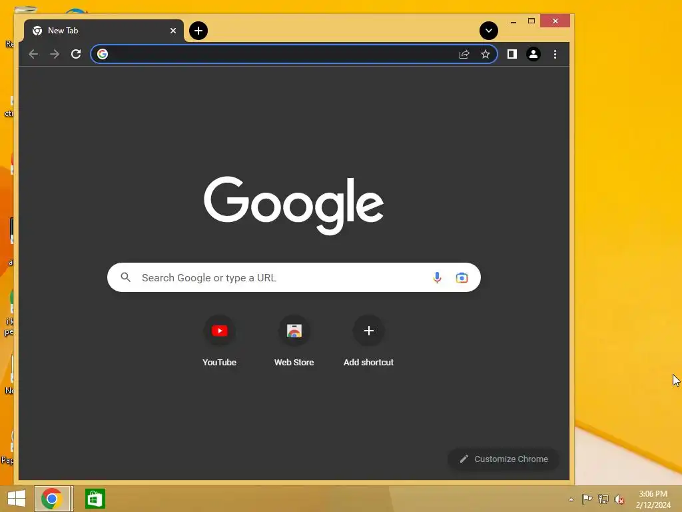Viewport: 682px width, 512px height.
Task: Open clock showing 3:06 PM
Action: pyautogui.click(x=653, y=499)
